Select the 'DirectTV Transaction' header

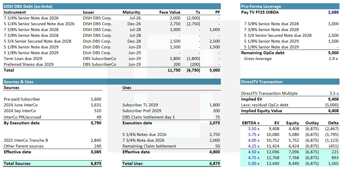pos(290,82)
